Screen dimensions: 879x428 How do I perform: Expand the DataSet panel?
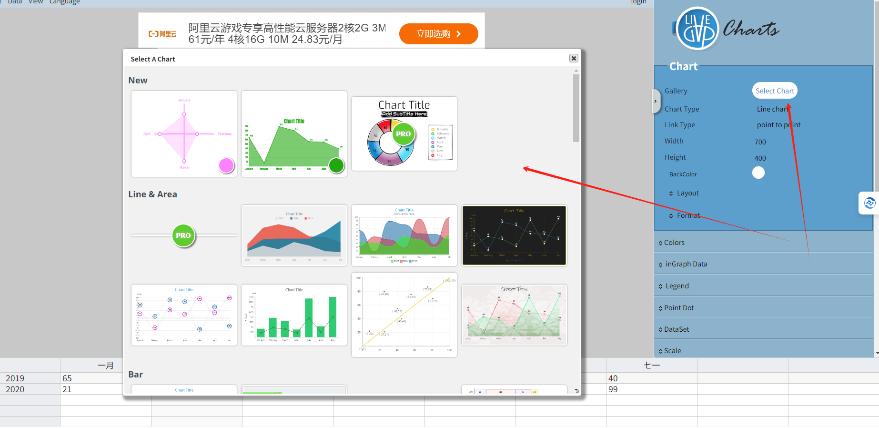click(763, 329)
